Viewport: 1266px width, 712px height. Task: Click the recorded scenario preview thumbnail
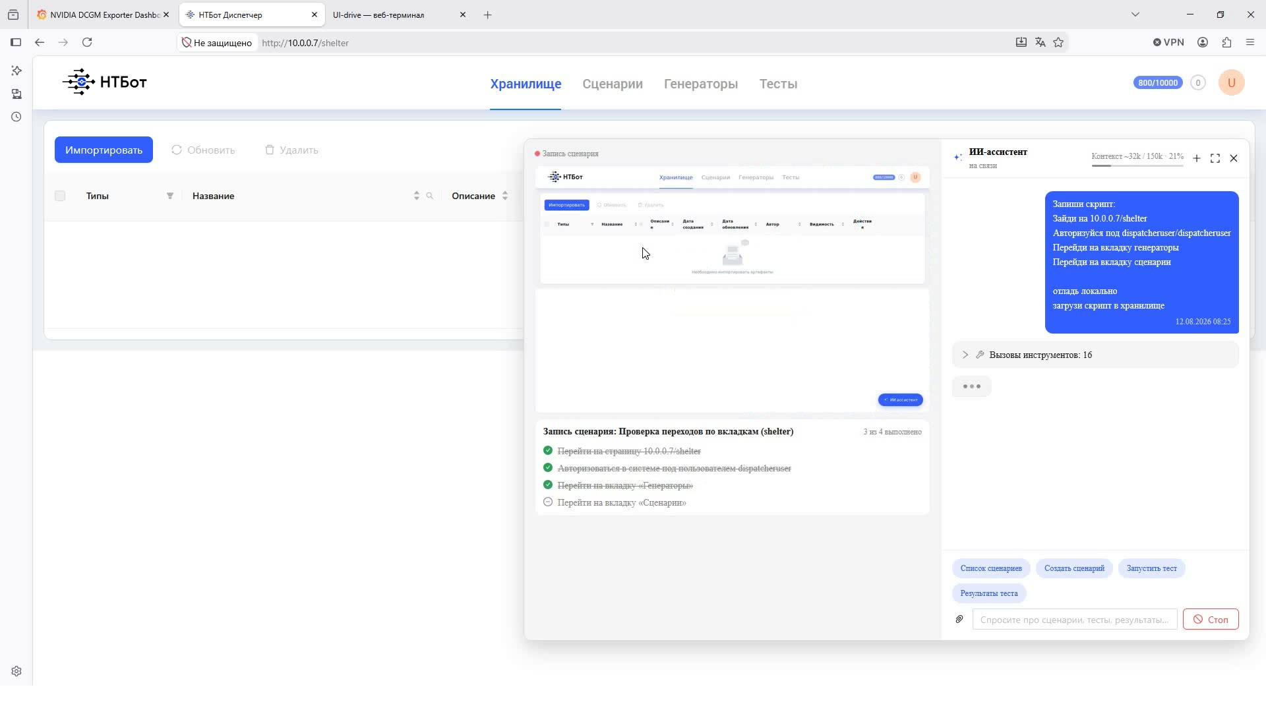[x=732, y=289]
